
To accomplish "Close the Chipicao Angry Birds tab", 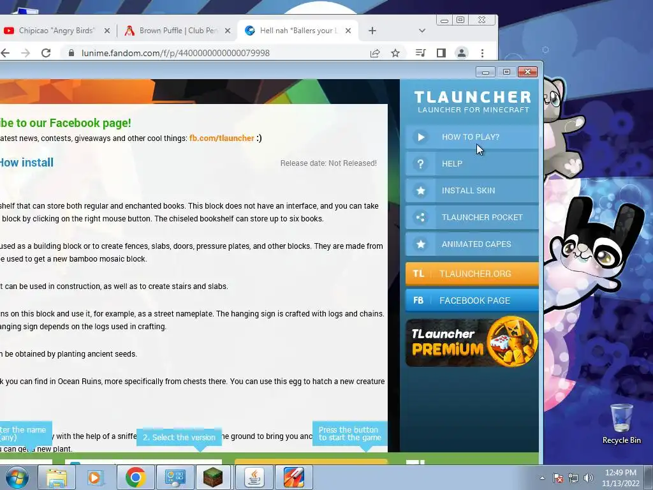I will click(x=107, y=31).
